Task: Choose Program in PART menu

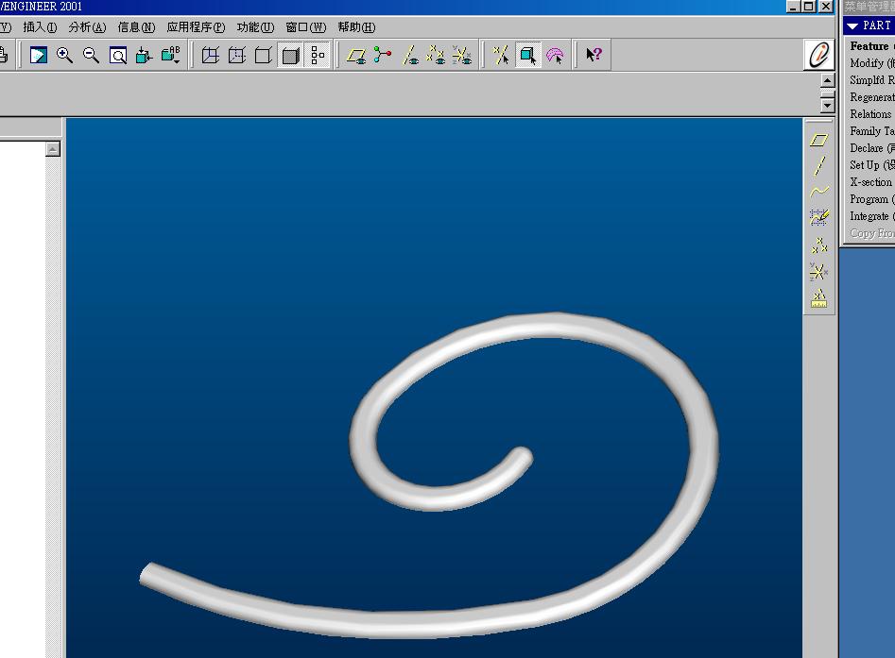Action: (x=871, y=199)
